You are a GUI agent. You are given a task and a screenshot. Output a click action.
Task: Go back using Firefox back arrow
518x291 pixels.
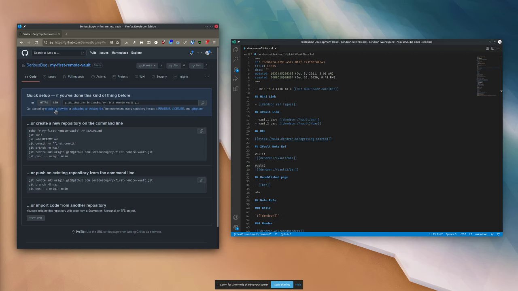pos(21,42)
